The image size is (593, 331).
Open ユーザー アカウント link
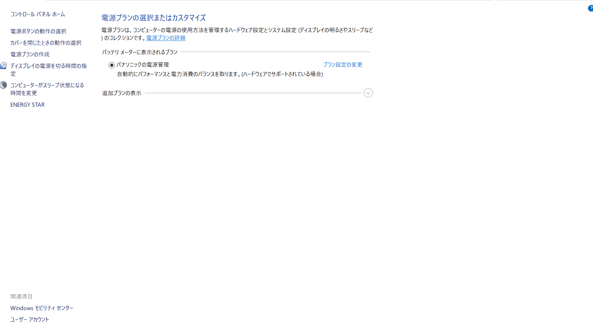(x=30, y=319)
